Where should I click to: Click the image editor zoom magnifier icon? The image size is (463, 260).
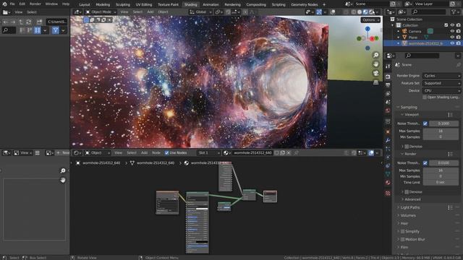pos(63,170)
